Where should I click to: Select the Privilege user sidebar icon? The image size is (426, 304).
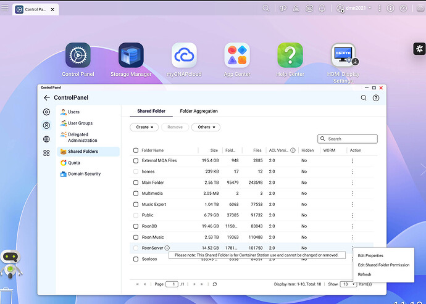point(46,125)
